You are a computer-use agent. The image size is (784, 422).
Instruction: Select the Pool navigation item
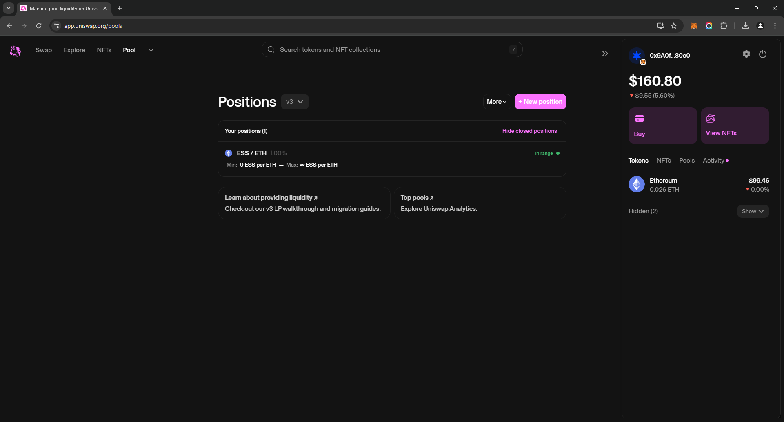[129, 50]
